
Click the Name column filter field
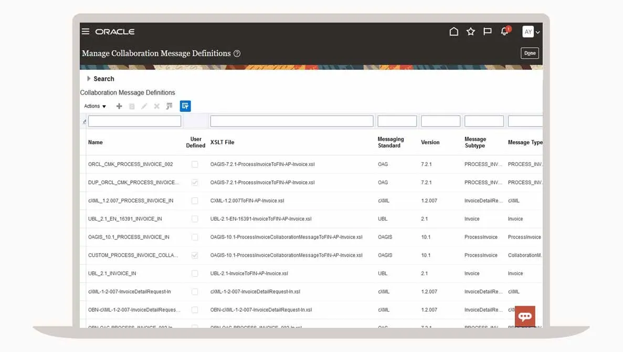click(x=134, y=121)
